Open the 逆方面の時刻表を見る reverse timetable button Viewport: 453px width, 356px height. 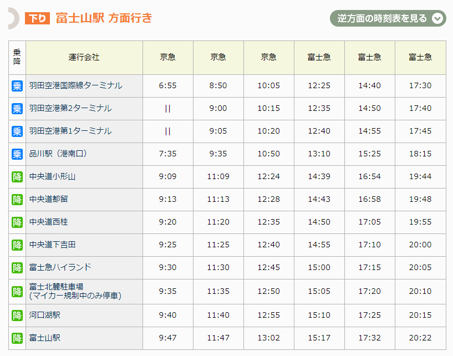click(388, 18)
